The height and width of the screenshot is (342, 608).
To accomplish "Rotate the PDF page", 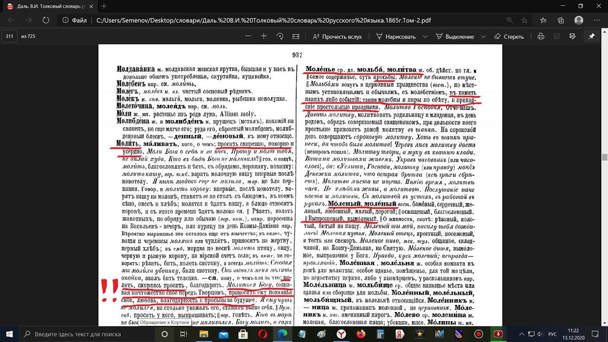I will point(280,36).
